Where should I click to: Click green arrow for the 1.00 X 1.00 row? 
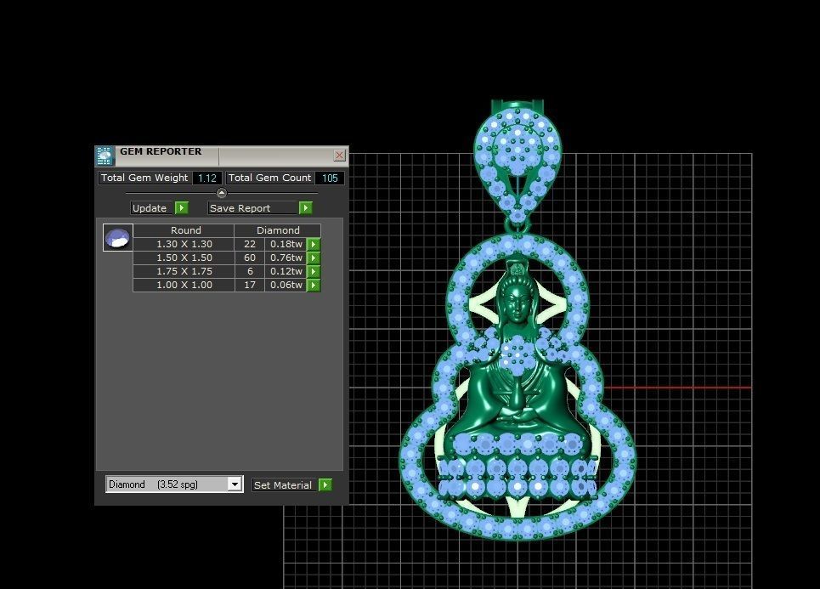tap(314, 285)
